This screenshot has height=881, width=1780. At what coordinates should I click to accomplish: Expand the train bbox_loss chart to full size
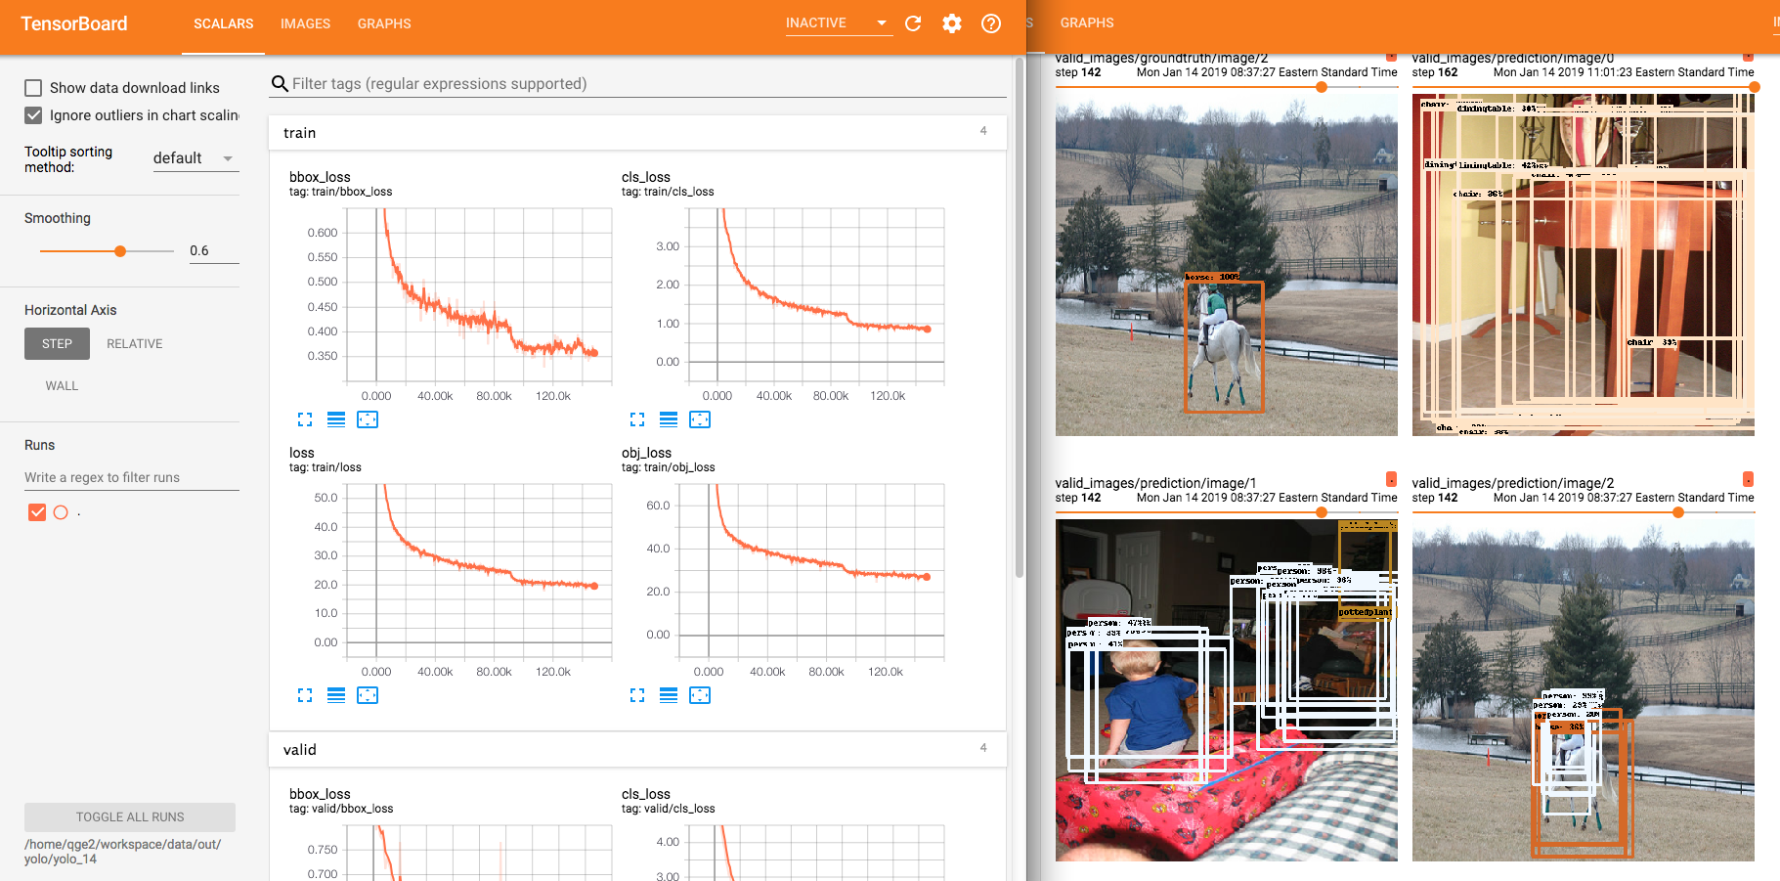[305, 419]
